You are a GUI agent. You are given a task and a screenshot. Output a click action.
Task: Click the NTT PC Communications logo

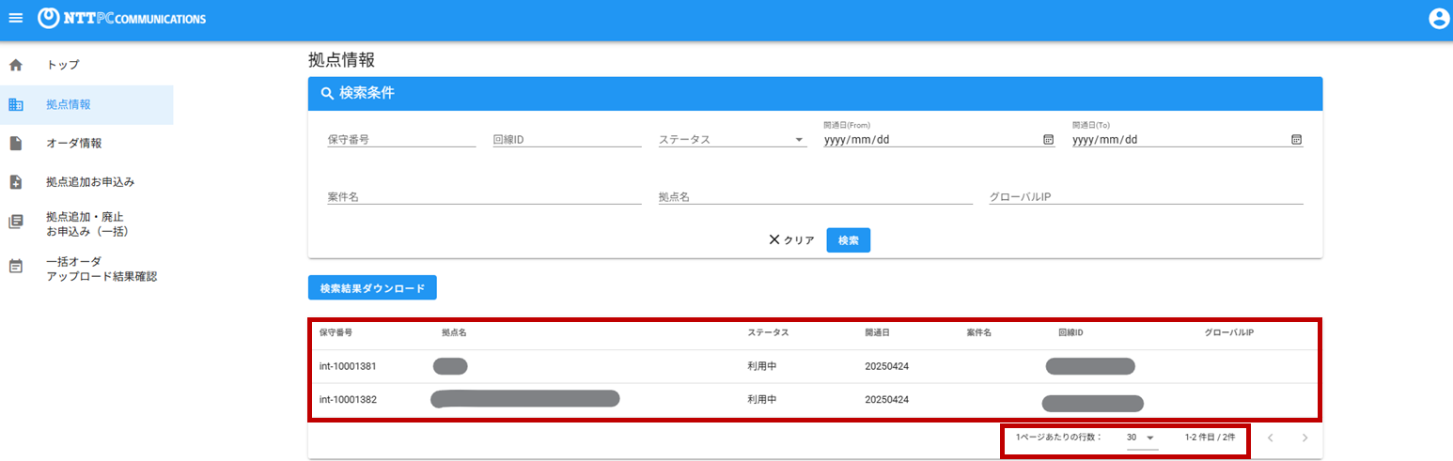tap(123, 19)
